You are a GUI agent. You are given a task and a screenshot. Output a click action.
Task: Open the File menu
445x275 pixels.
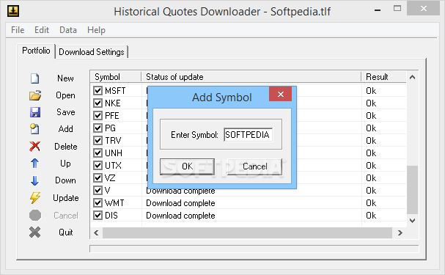pyautogui.click(x=18, y=30)
